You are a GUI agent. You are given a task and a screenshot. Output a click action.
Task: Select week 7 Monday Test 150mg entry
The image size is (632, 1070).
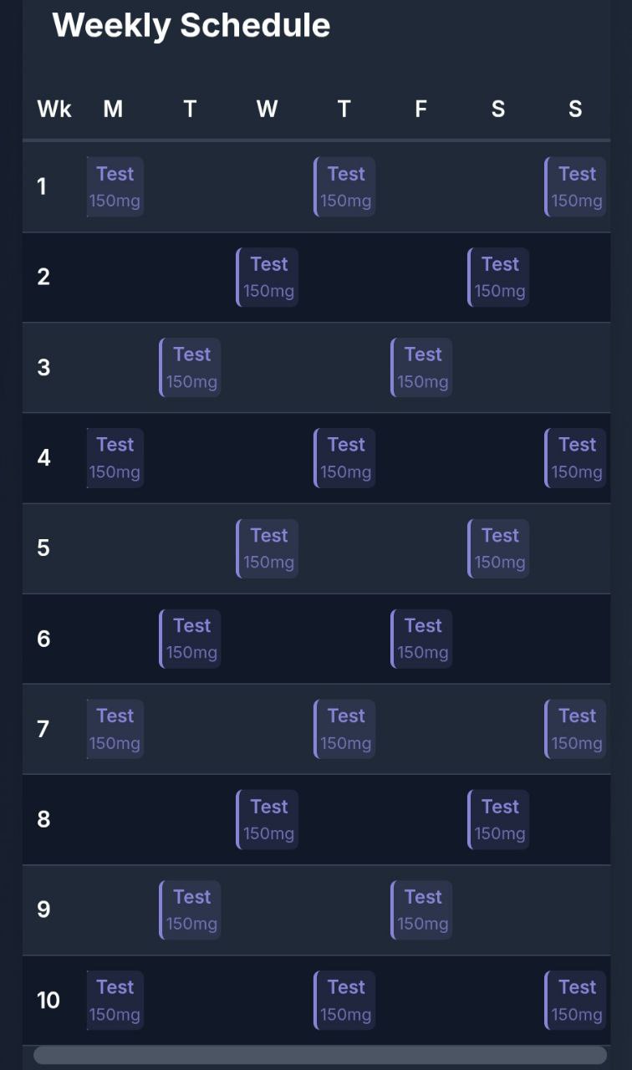pos(115,728)
